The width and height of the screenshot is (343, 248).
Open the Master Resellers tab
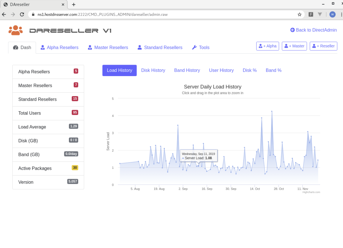(x=108, y=47)
